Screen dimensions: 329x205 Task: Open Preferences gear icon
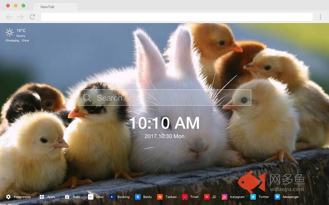click(x=8, y=197)
